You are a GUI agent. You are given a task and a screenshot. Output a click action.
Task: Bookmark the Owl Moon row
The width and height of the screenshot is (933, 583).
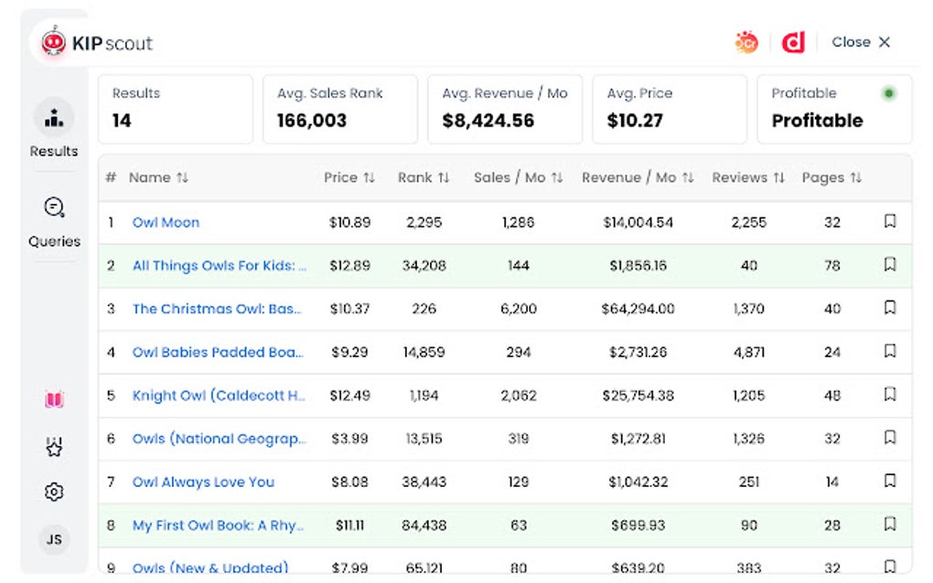pyautogui.click(x=890, y=222)
